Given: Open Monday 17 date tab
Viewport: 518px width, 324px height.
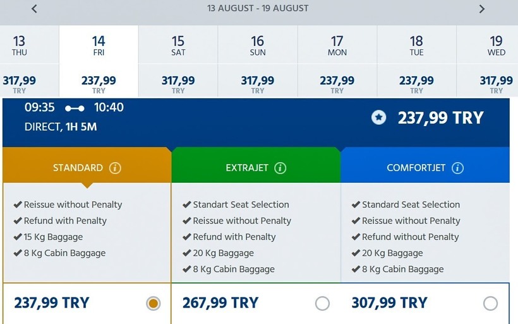Looking at the screenshot, I should pos(337,62).
